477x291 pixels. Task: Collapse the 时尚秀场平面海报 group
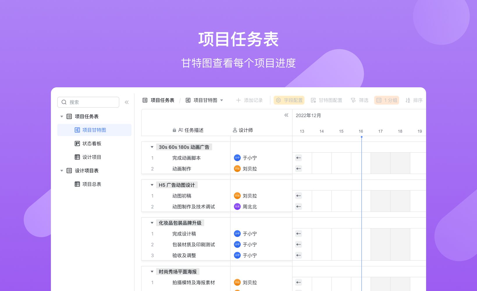click(x=152, y=272)
